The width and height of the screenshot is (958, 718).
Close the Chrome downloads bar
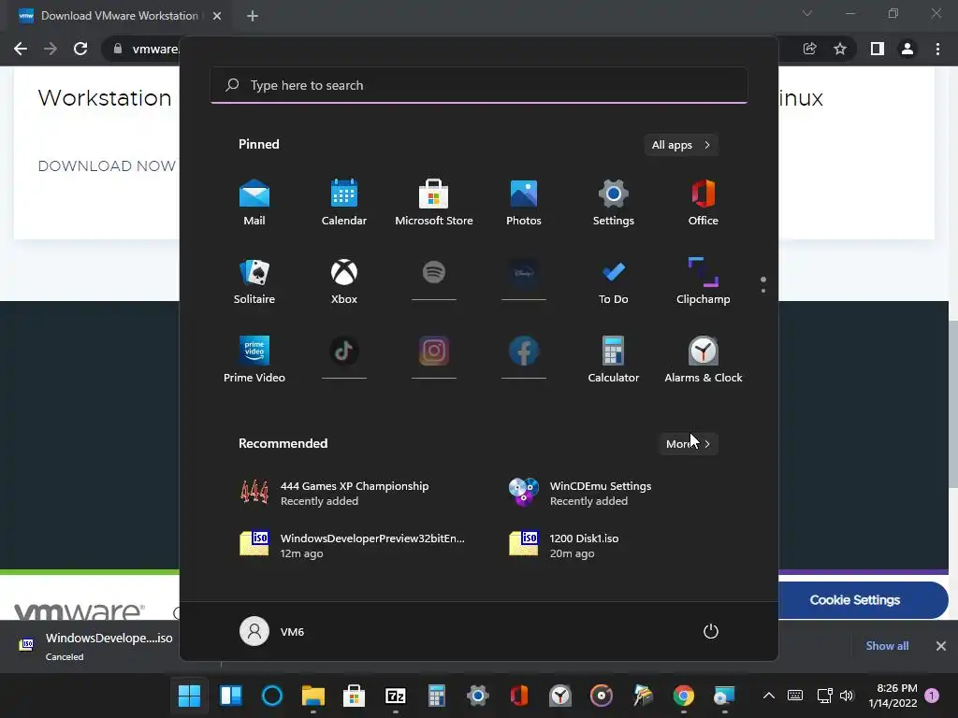point(941,646)
